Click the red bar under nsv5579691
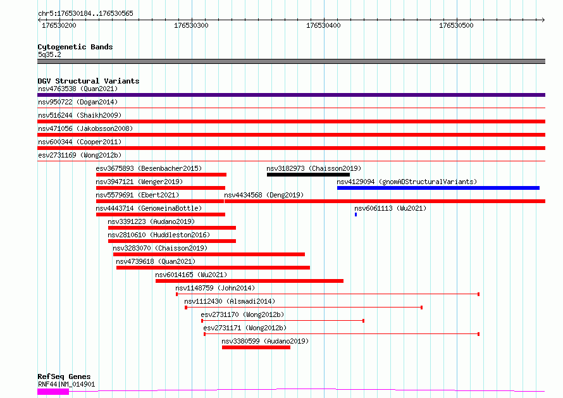The width and height of the screenshot is (563, 398). pyautogui.click(x=160, y=201)
